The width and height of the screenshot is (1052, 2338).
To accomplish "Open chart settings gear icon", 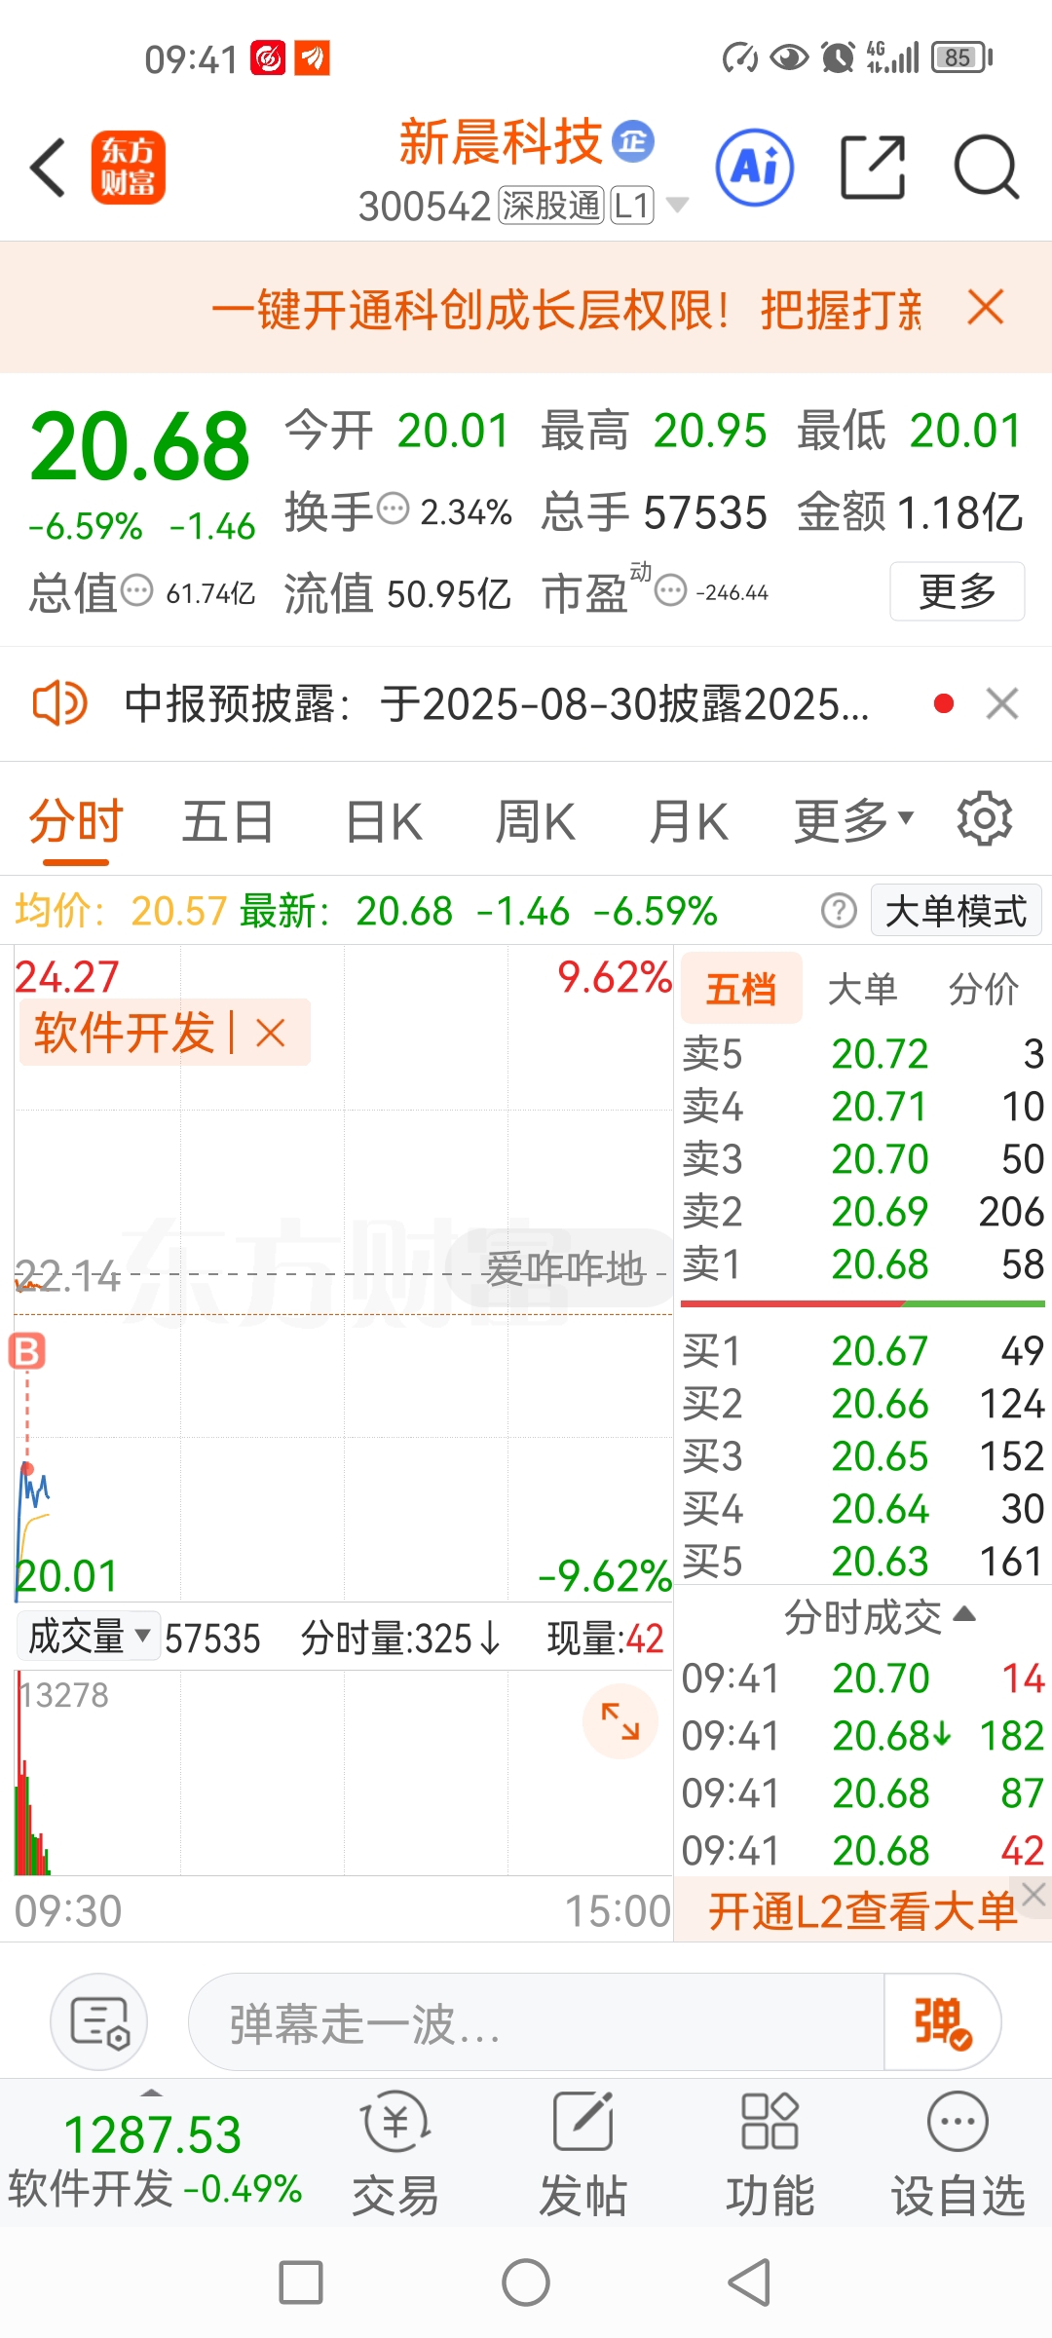I will pos(985,819).
